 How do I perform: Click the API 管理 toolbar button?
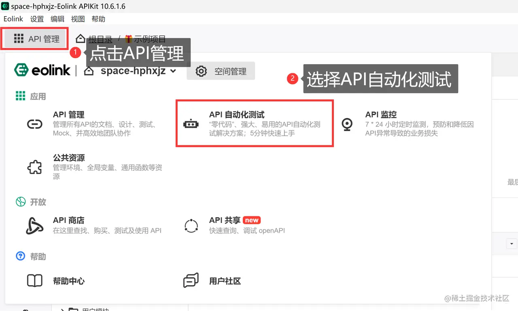[34, 39]
